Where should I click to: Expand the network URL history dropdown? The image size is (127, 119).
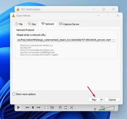(114, 40)
